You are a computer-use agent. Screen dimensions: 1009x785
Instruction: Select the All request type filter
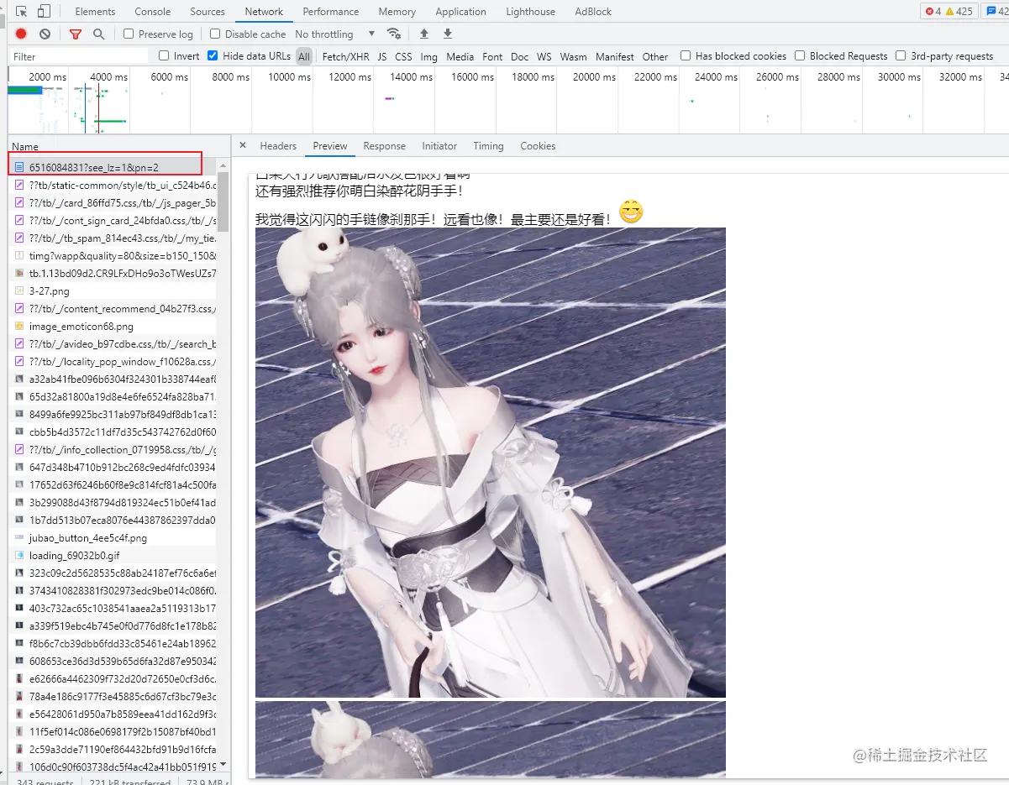(304, 56)
